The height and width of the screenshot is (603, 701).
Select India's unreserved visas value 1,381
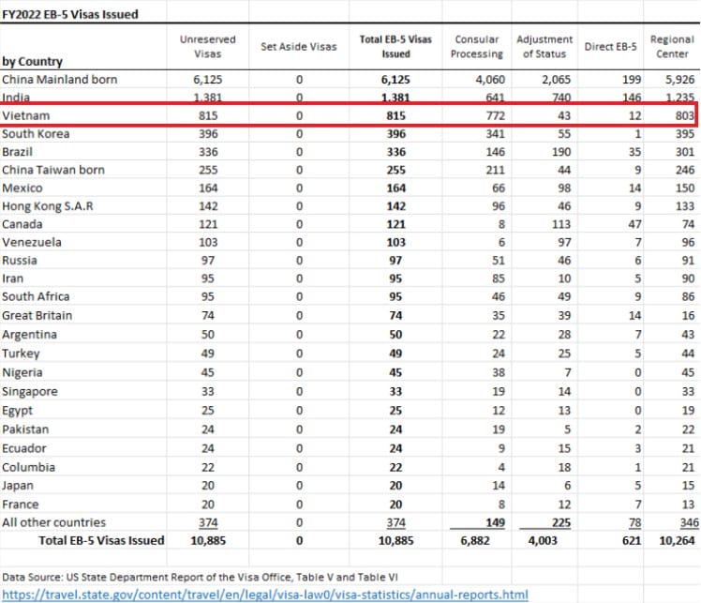(x=208, y=98)
